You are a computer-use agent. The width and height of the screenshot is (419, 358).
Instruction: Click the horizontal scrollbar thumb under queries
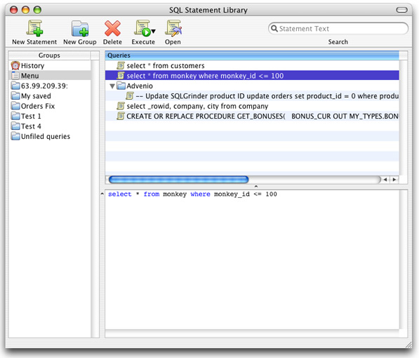pyautogui.click(x=179, y=180)
